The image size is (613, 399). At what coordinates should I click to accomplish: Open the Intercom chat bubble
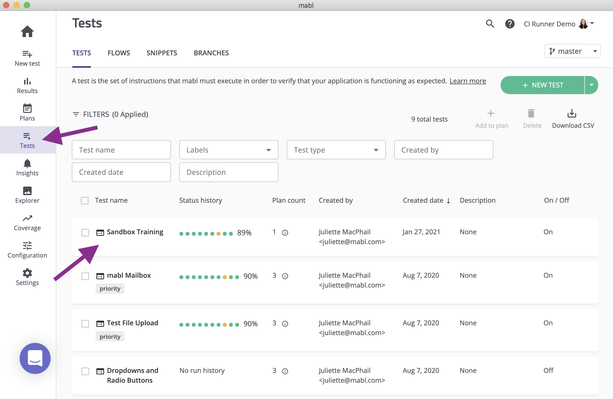[x=35, y=358]
